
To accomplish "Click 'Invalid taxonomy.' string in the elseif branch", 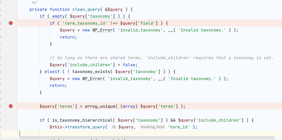I will point(192,79).
